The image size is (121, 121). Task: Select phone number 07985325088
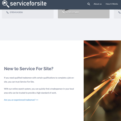tap(72, 12)
